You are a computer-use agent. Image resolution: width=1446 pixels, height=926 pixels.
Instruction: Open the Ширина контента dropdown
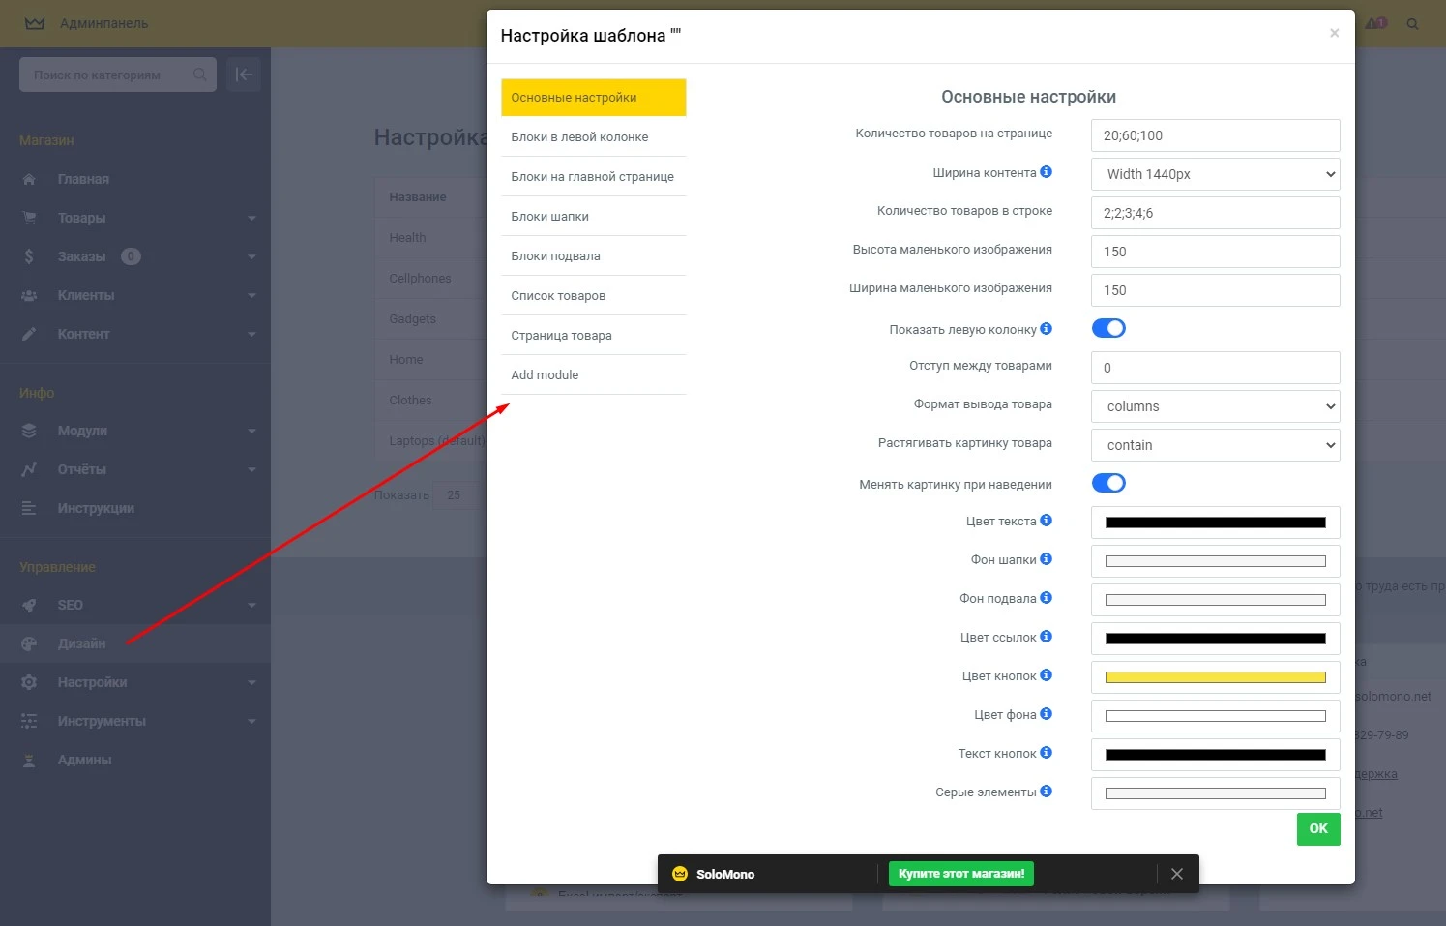[x=1215, y=174]
